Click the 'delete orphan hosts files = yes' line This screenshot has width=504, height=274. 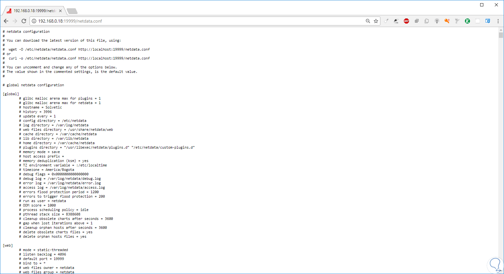tap(52, 236)
